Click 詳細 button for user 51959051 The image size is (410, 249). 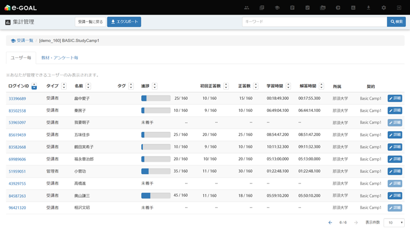(395, 171)
